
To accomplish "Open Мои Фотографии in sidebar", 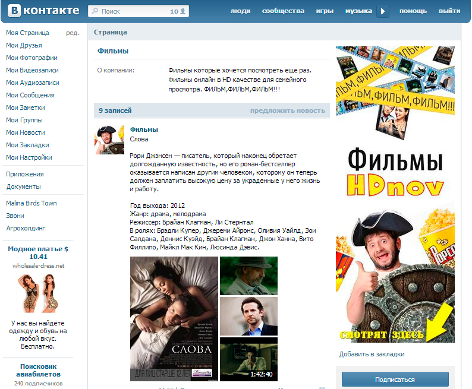I will pos(32,58).
